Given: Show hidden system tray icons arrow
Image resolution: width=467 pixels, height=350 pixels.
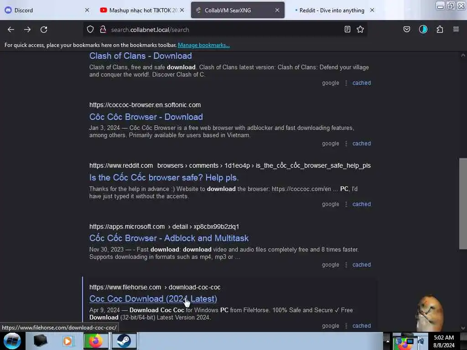Looking at the screenshot, I should pyautogui.click(x=387, y=341).
